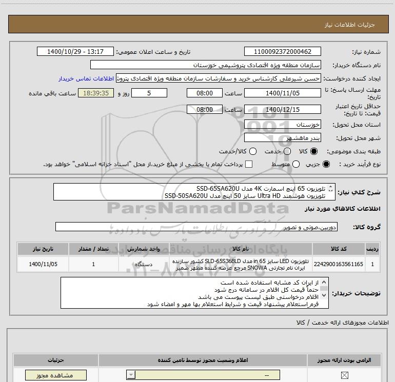Click delivery province خوزستان field
The image size is (395, 382).
[x=282, y=125]
